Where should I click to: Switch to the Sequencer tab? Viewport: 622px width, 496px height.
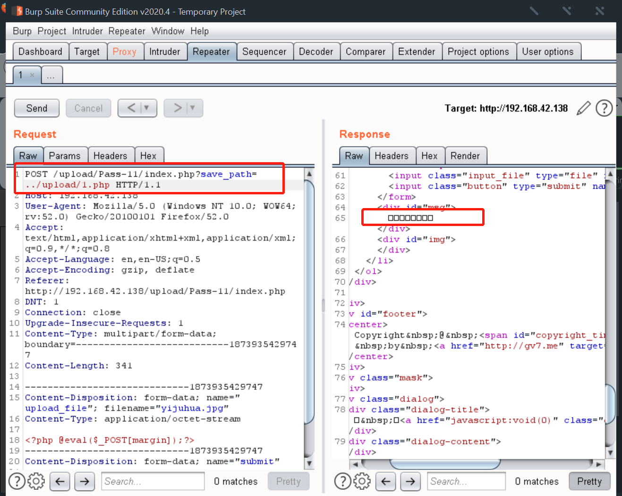click(x=264, y=52)
